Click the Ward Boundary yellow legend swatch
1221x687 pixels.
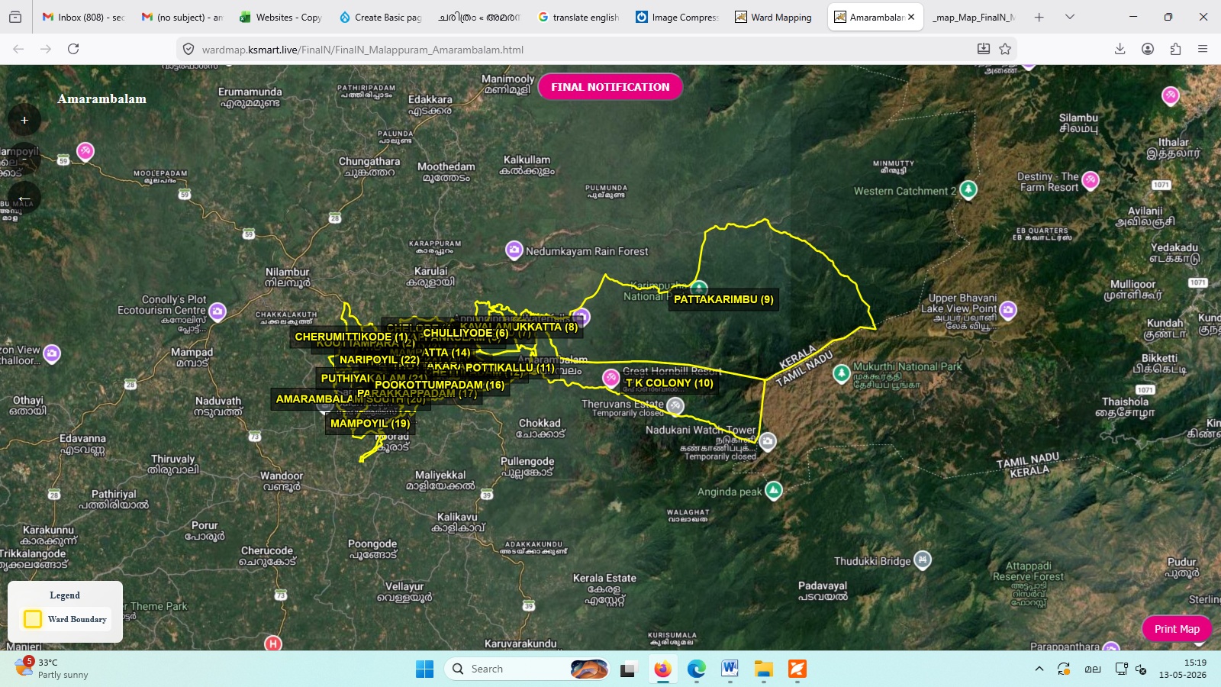tap(33, 619)
